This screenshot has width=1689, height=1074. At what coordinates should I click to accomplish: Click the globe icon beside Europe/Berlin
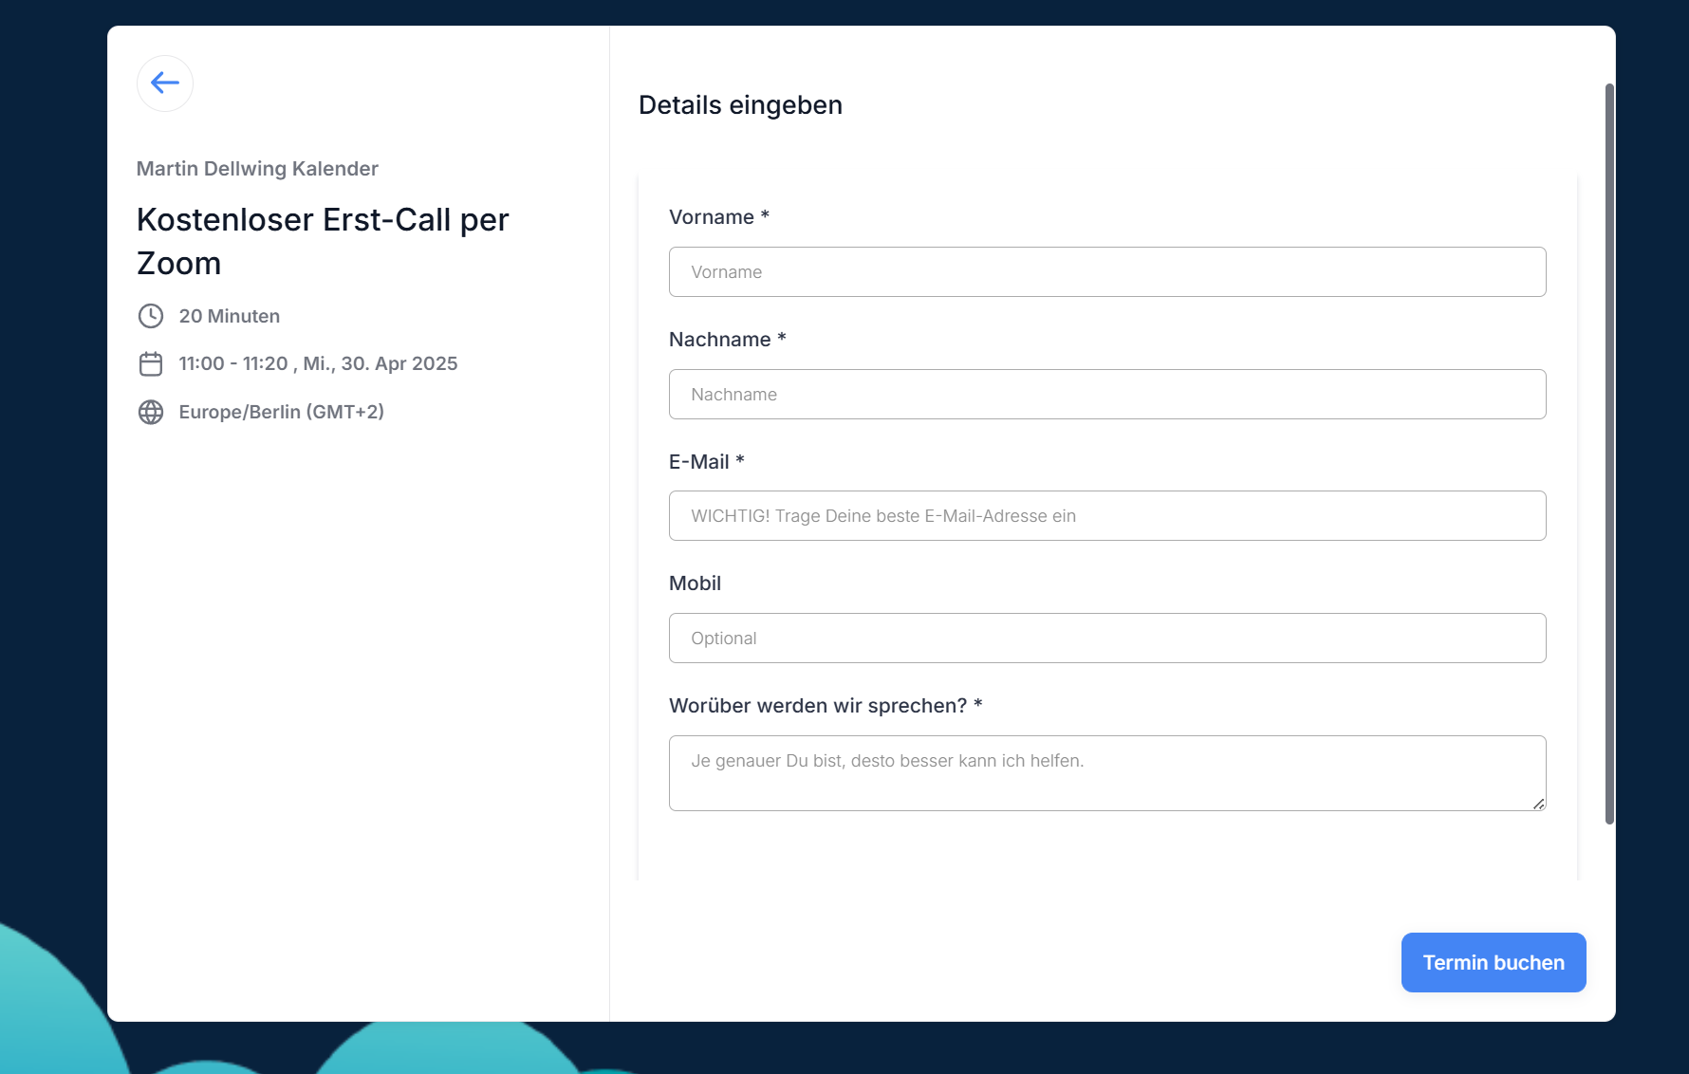pos(151,412)
